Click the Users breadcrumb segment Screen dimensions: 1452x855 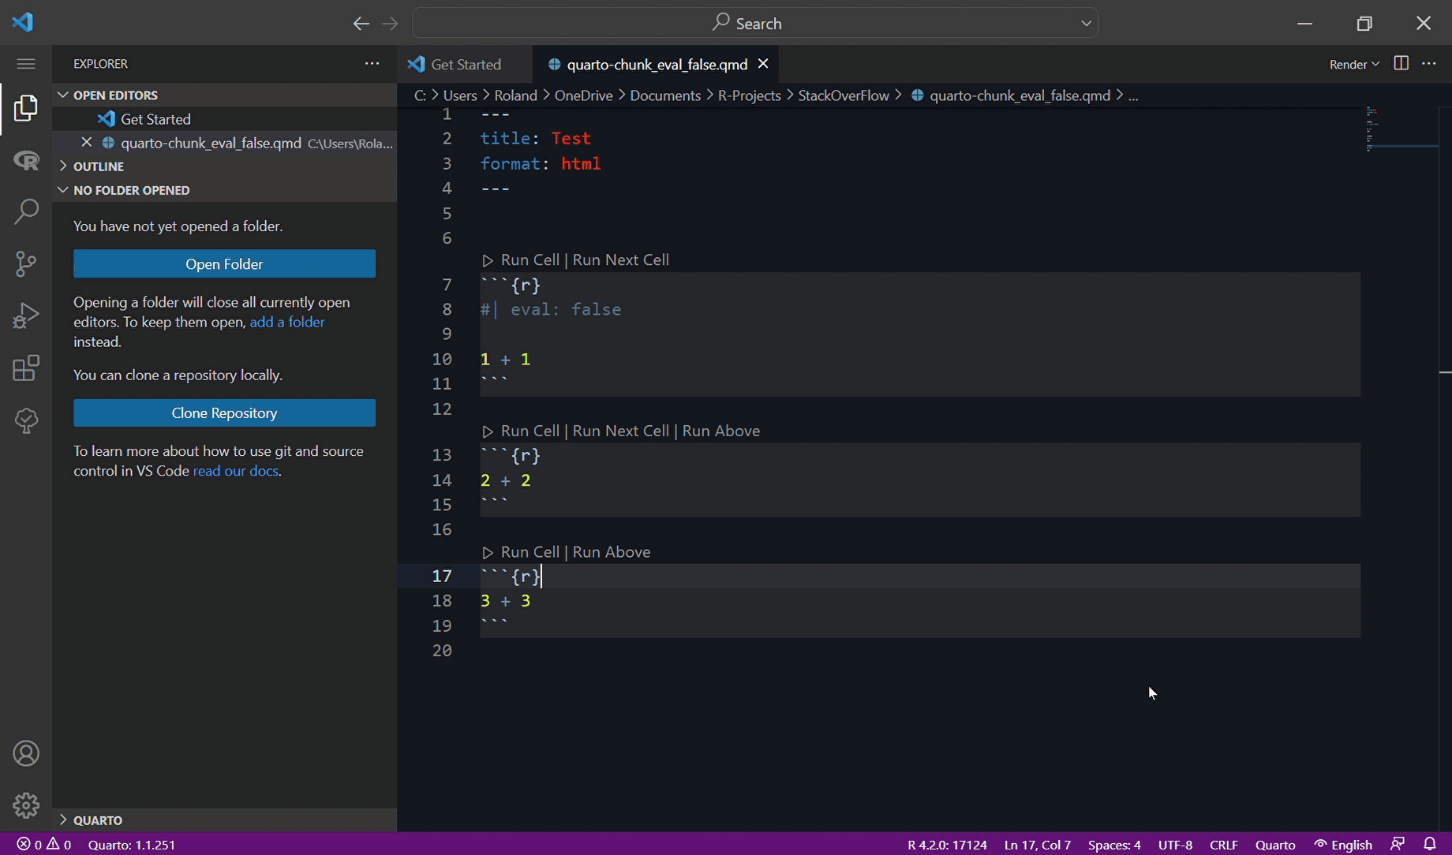(460, 95)
